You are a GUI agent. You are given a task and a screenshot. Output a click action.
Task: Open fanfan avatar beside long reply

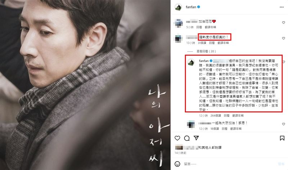coord(191,62)
